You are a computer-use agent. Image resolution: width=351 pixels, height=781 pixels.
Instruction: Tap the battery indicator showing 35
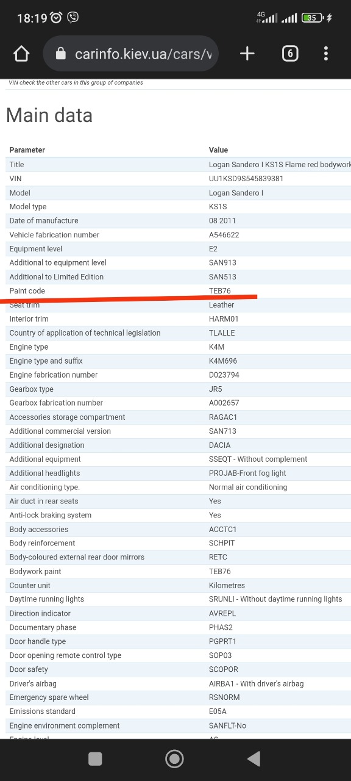click(313, 18)
